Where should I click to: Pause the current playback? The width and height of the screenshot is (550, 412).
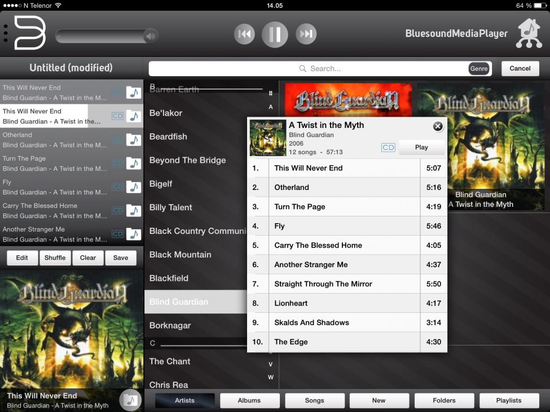pos(275,34)
